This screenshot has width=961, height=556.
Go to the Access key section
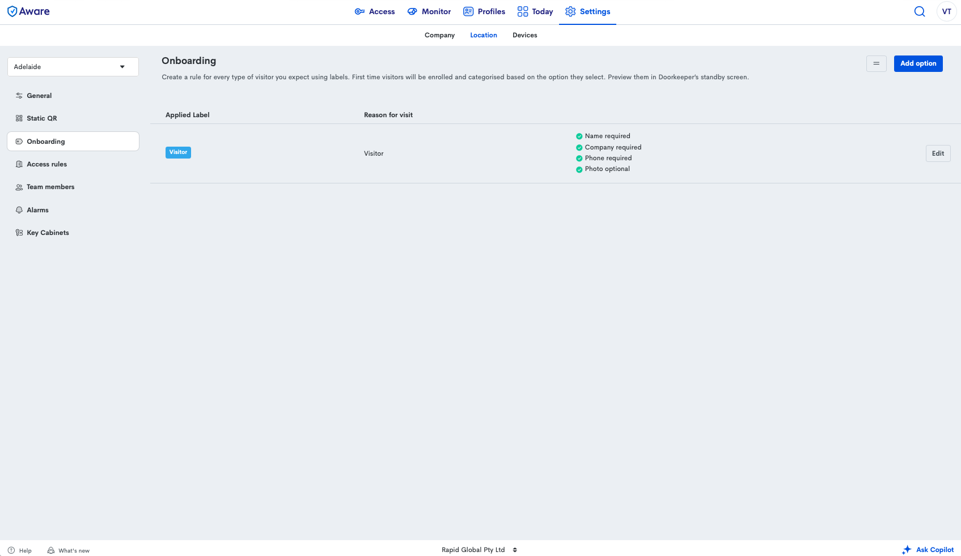[x=374, y=11]
